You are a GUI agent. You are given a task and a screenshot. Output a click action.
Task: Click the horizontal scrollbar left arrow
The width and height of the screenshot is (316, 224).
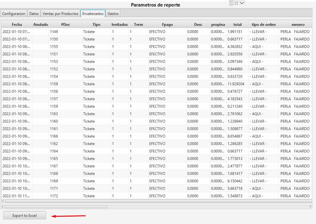coord(3,207)
